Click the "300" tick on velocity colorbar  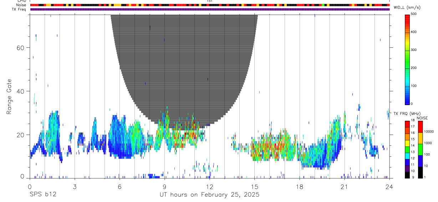pos(414,50)
